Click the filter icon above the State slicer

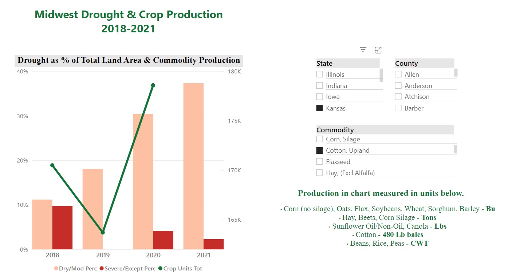click(x=363, y=50)
